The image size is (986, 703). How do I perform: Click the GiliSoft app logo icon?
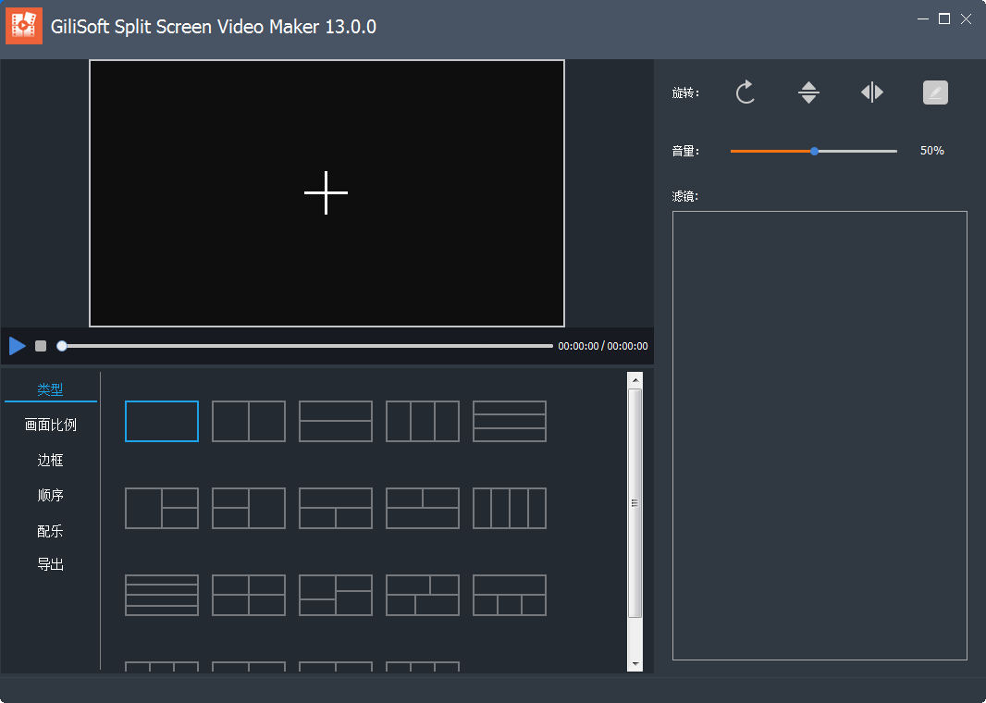click(x=24, y=26)
